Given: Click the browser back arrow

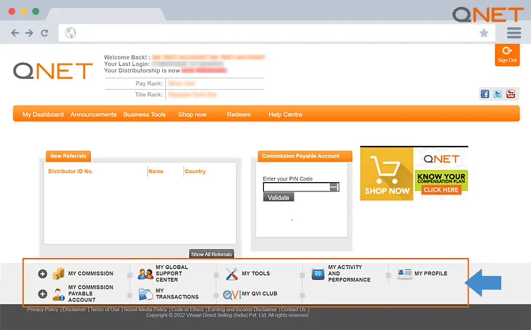Looking at the screenshot, I should click(15, 33).
